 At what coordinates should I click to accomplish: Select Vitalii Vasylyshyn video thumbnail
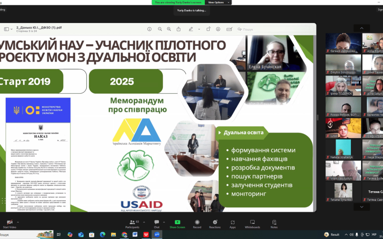click(x=343, y=171)
